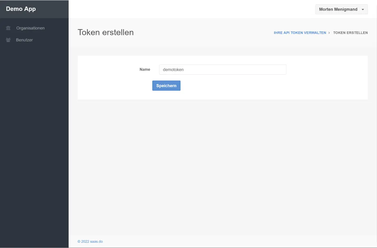Go to Ihre API Token verwalten breadcrumb
The image size is (377, 248).
pos(300,33)
